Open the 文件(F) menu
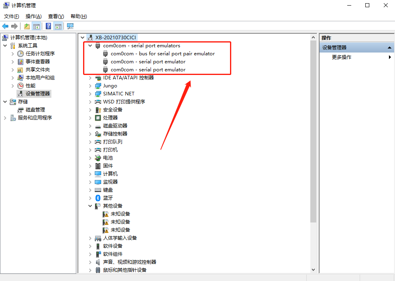The width and height of the screenshot is (395, 281). click(x=11, y=16)
